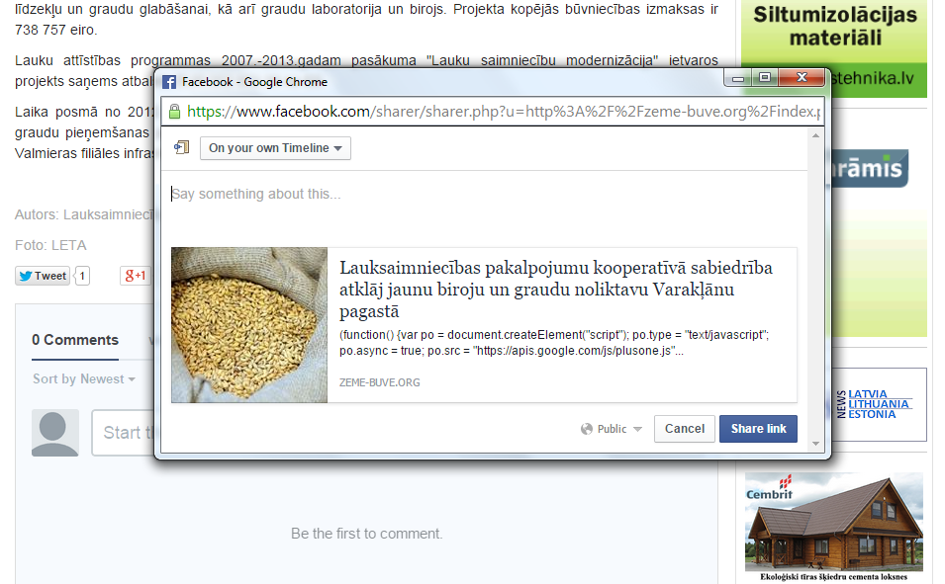This screenshot has height=584, width=945.
Task: Click the globe privacy icon
Action: tap(587, 429)
